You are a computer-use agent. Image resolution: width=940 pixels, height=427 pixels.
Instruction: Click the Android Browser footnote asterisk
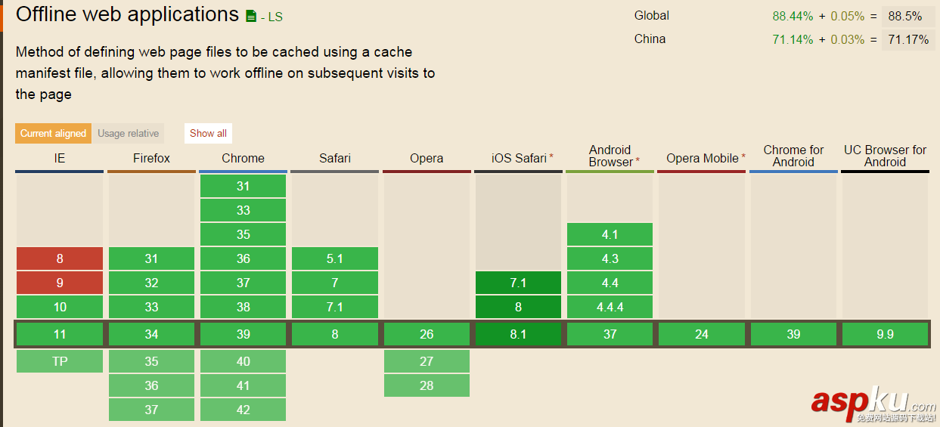(x=638, y=162)
